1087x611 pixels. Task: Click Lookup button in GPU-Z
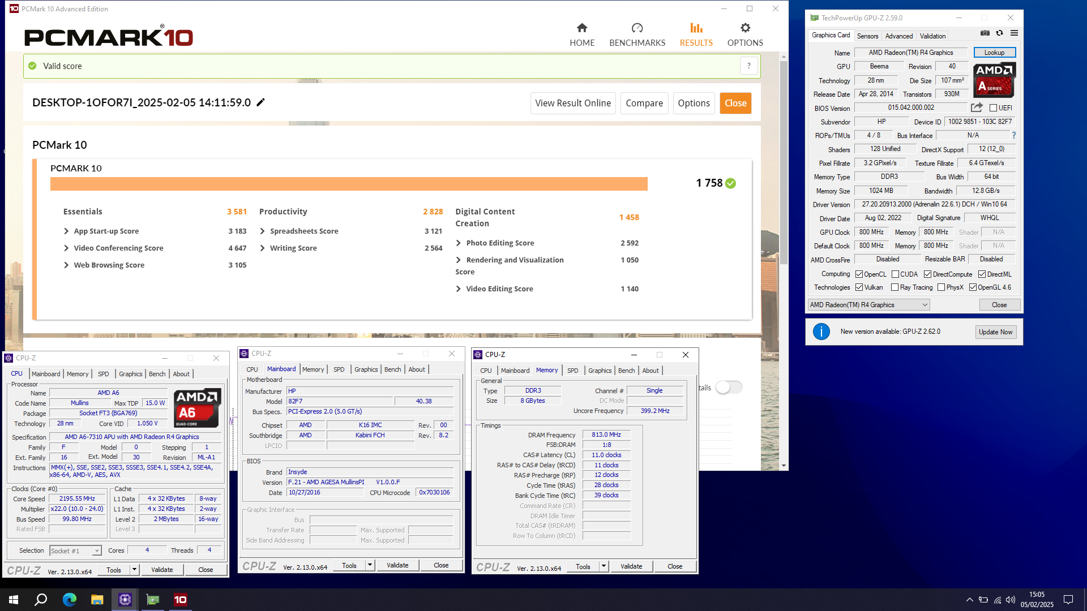[x=994, y=53]
